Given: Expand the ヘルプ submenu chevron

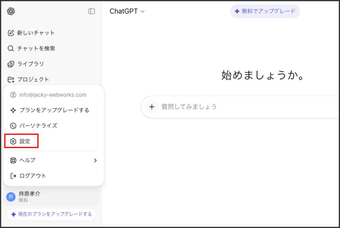Looking at the screenshot, I should point(95,160).
